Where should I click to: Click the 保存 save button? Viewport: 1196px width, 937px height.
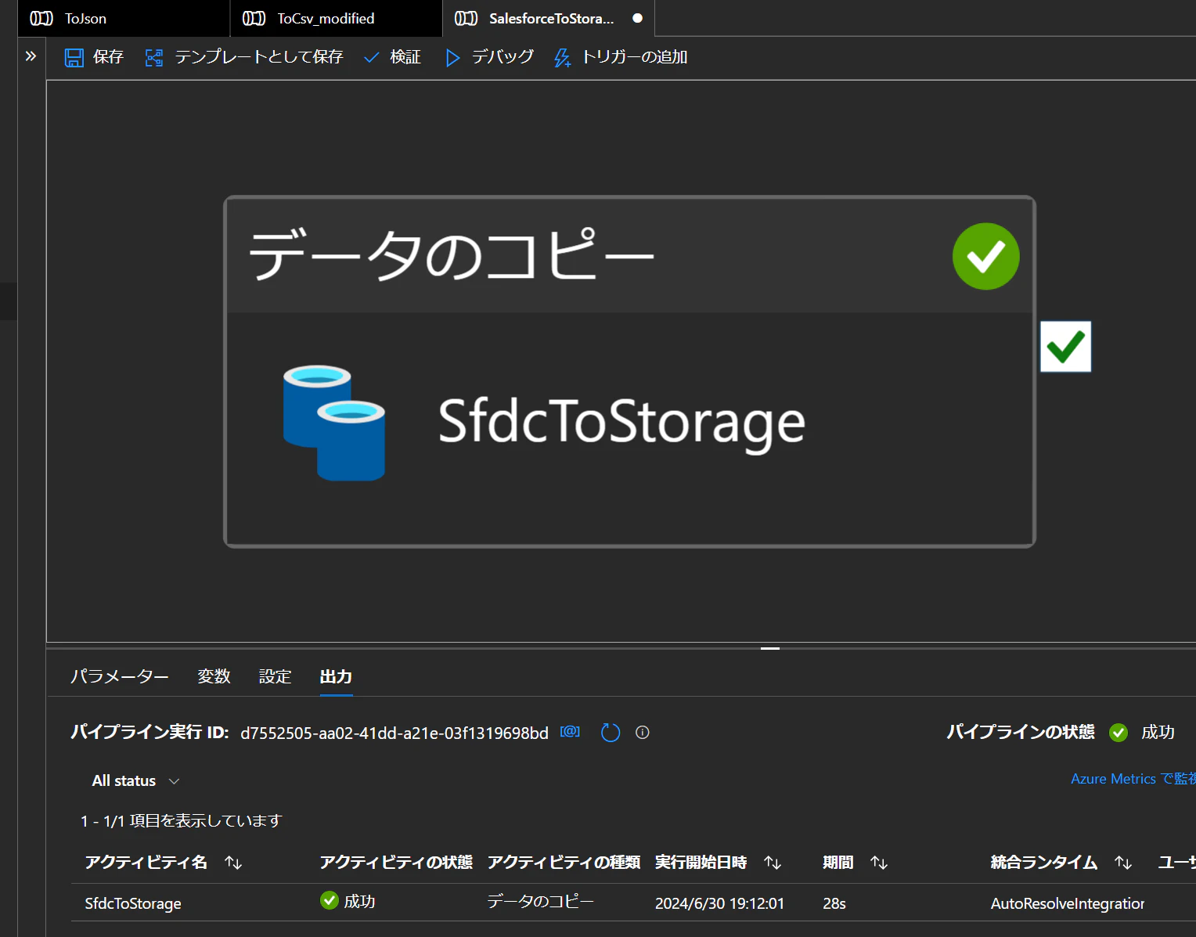click(94, 57)
